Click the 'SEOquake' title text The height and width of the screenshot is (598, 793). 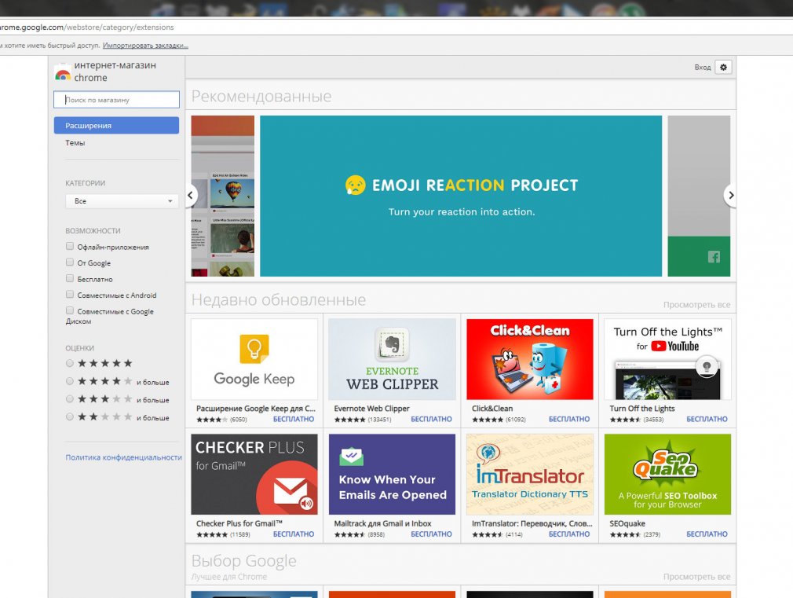(x=627, y=523)
